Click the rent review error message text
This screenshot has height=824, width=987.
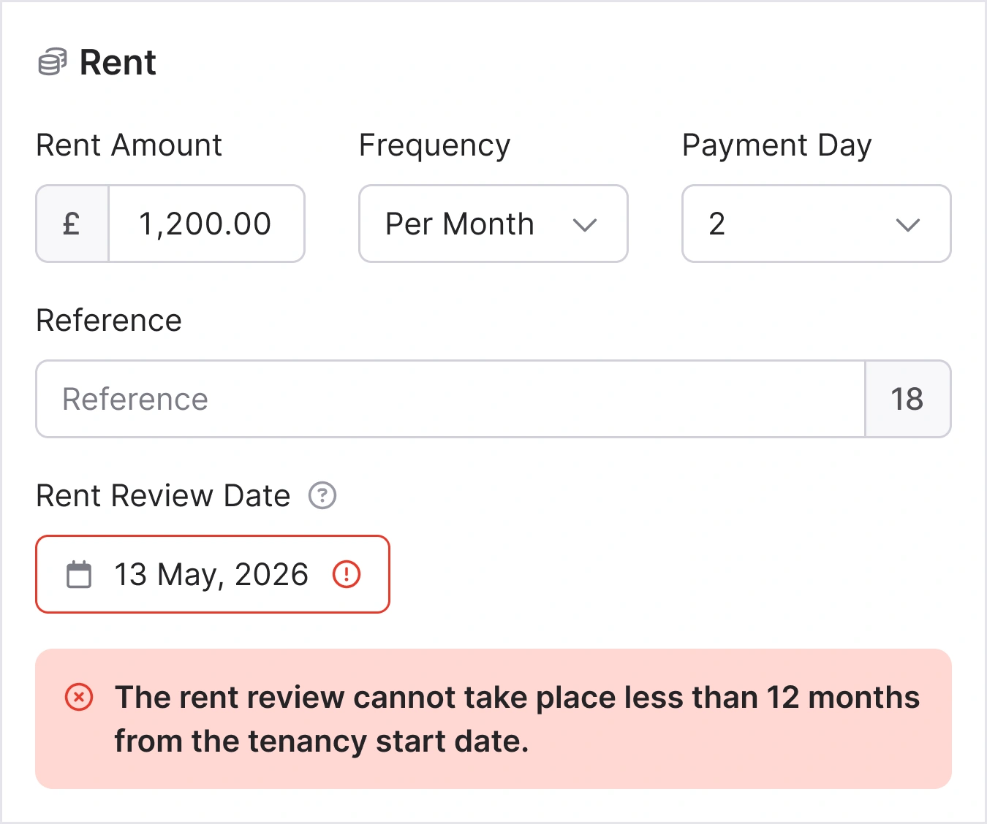tap(517, 719)
